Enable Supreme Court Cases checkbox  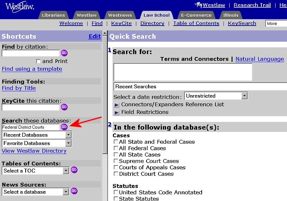click(x=116, y=161)
